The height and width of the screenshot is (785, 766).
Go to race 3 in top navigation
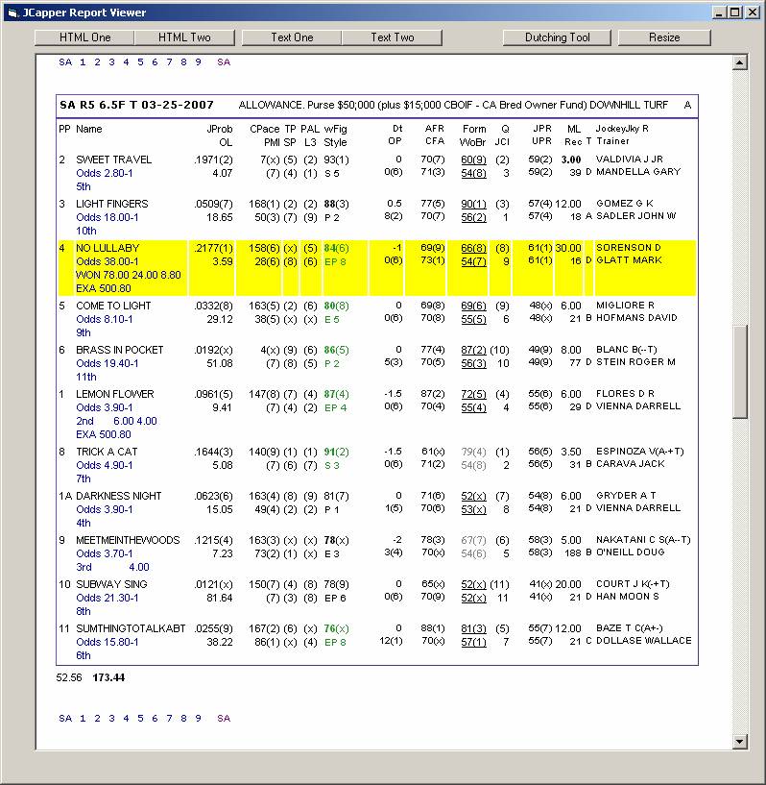click(111, 62)
